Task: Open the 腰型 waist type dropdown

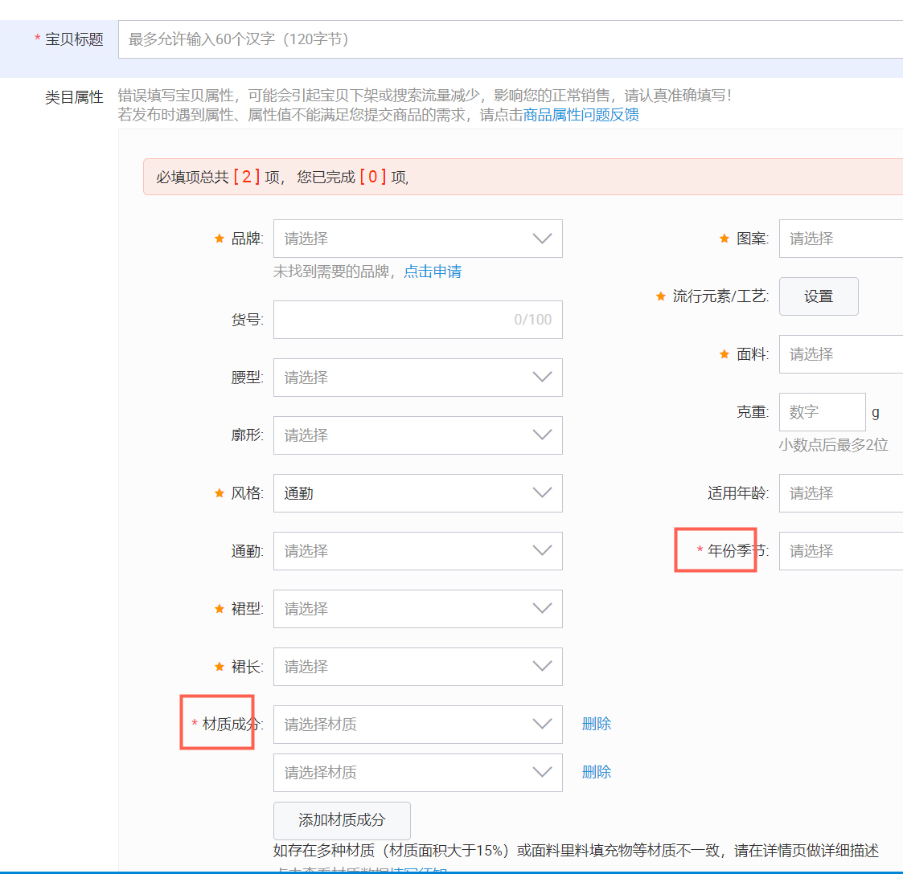Action: click(417, 378)
